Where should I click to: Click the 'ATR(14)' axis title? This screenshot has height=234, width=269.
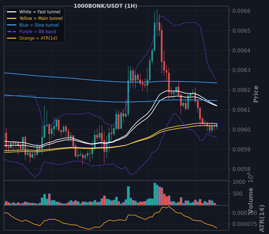262,218
